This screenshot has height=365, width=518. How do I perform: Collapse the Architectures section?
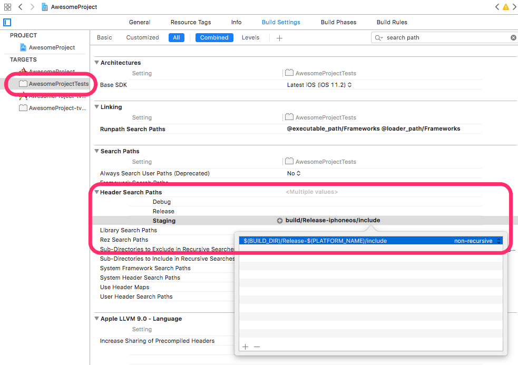[96, 63]
